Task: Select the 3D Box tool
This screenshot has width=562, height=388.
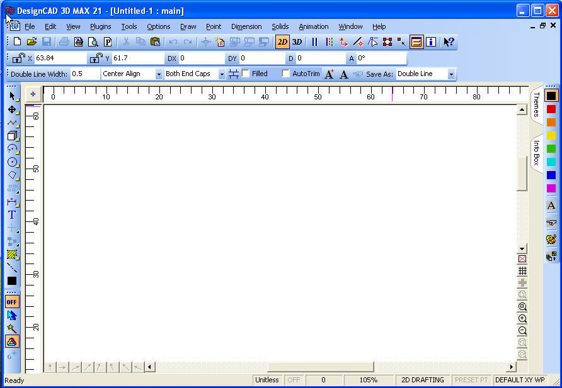Action: click(13, 136)
